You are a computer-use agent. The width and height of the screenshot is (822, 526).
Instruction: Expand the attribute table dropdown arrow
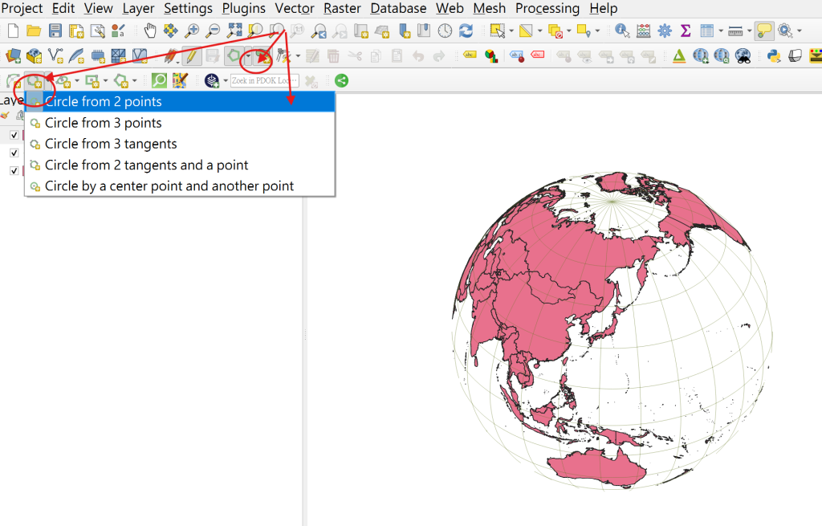click(x=721, y=31)
